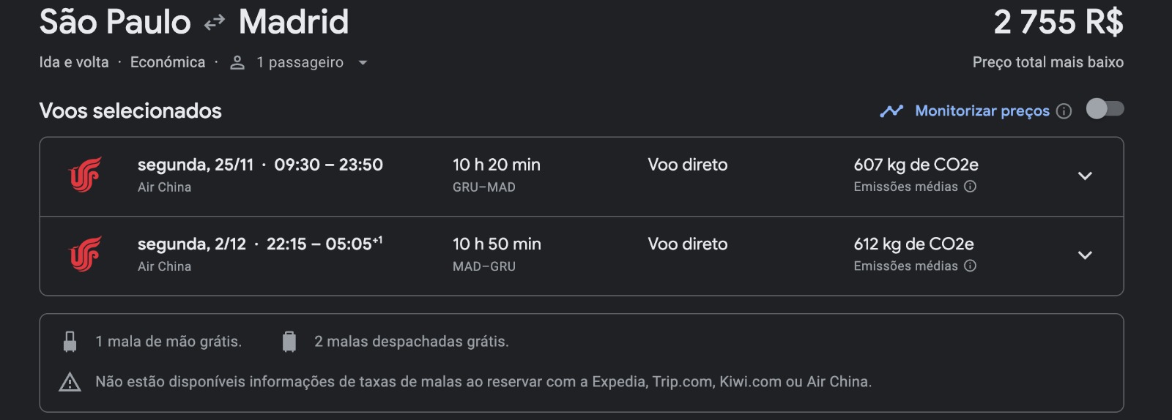Click the passenger person icon
1172x420 pixels.
(237, 63)
